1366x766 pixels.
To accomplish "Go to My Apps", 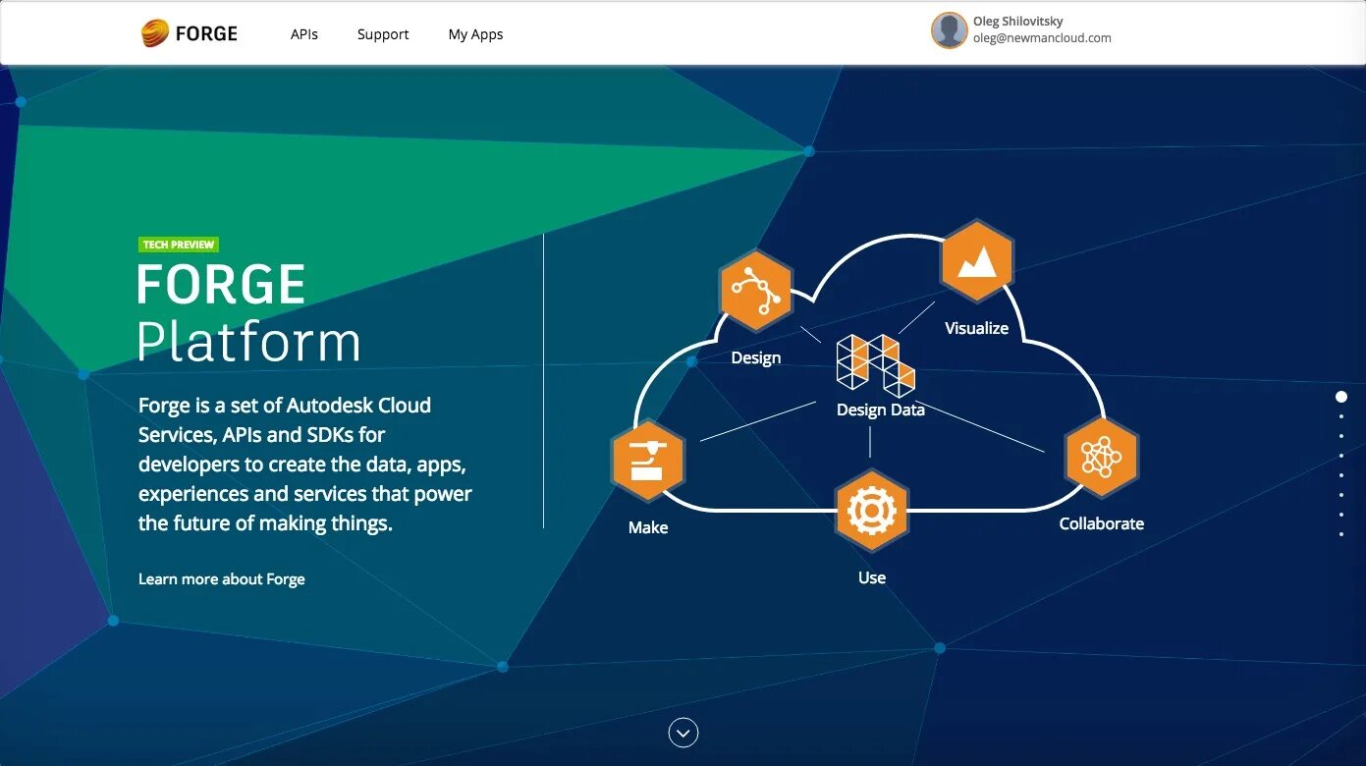I will pyautogui.click(x=475, y=34).
